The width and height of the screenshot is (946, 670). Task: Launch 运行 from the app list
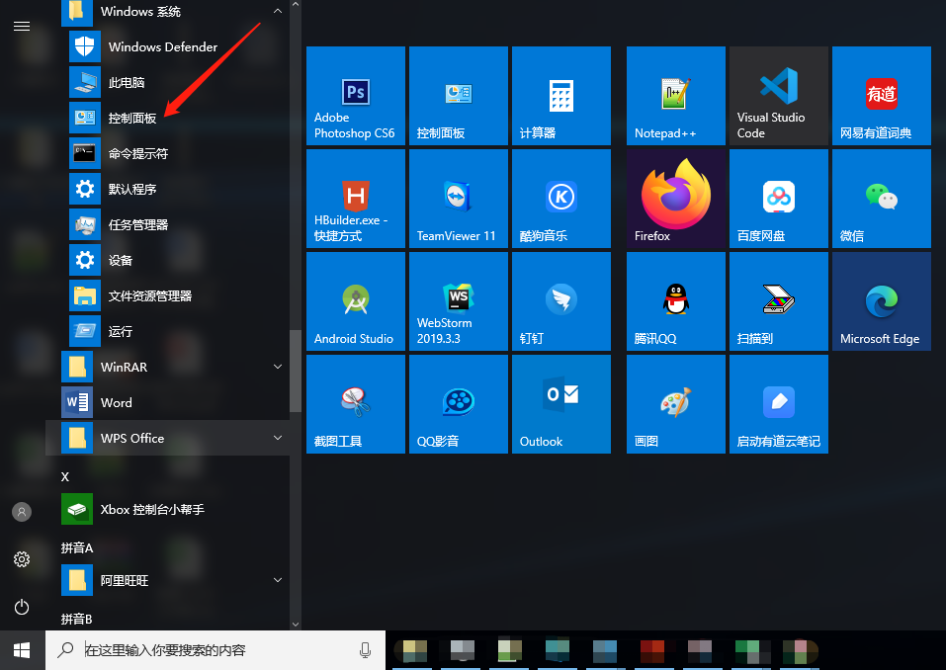[x=168, y=332]
